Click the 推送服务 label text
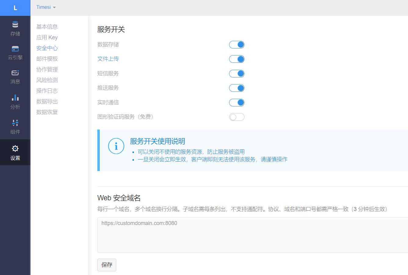The image size is (408, 275). point(108,88)
